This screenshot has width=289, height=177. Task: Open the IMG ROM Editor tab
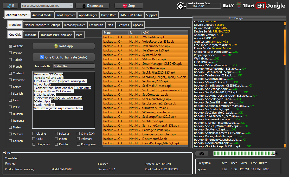coord(131,15)
